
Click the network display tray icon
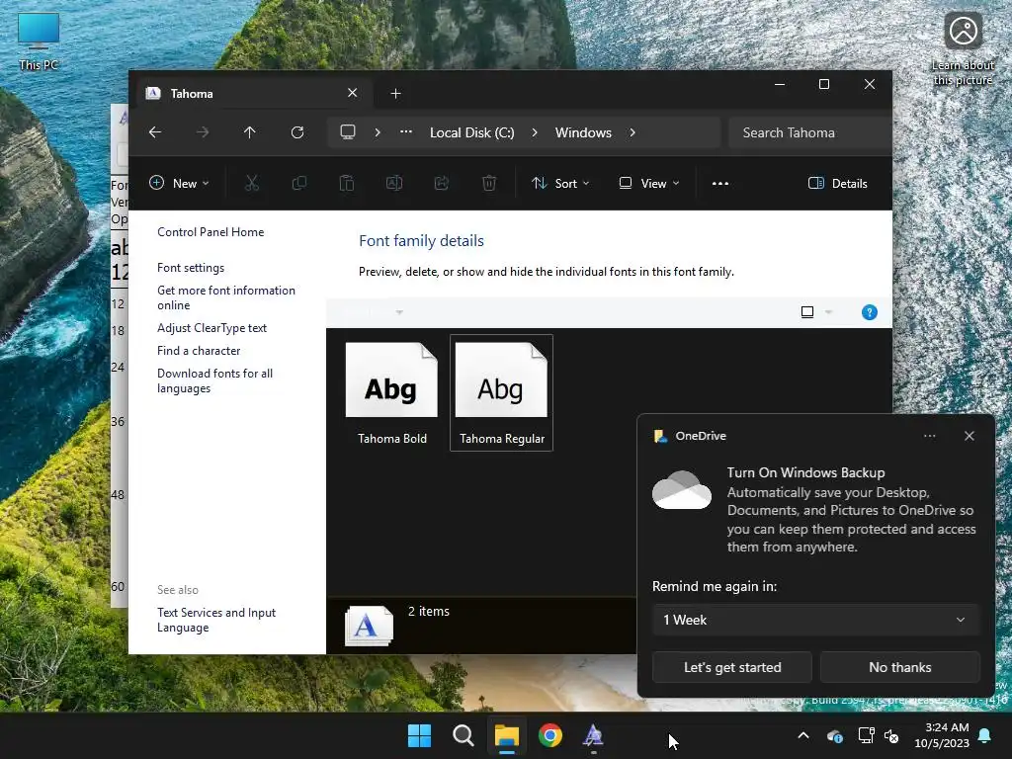(866, 735)
